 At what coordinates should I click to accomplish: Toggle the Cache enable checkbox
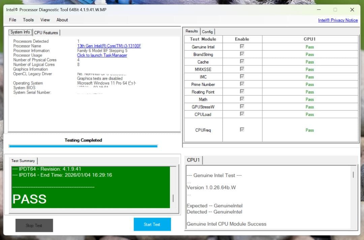(242, 61)
